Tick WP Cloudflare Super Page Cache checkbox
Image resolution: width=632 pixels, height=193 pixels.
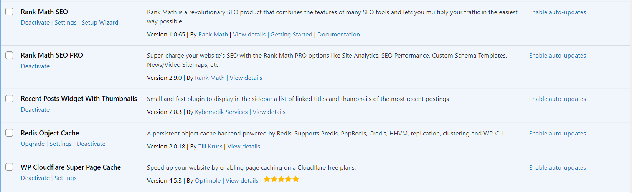(9, 167)
